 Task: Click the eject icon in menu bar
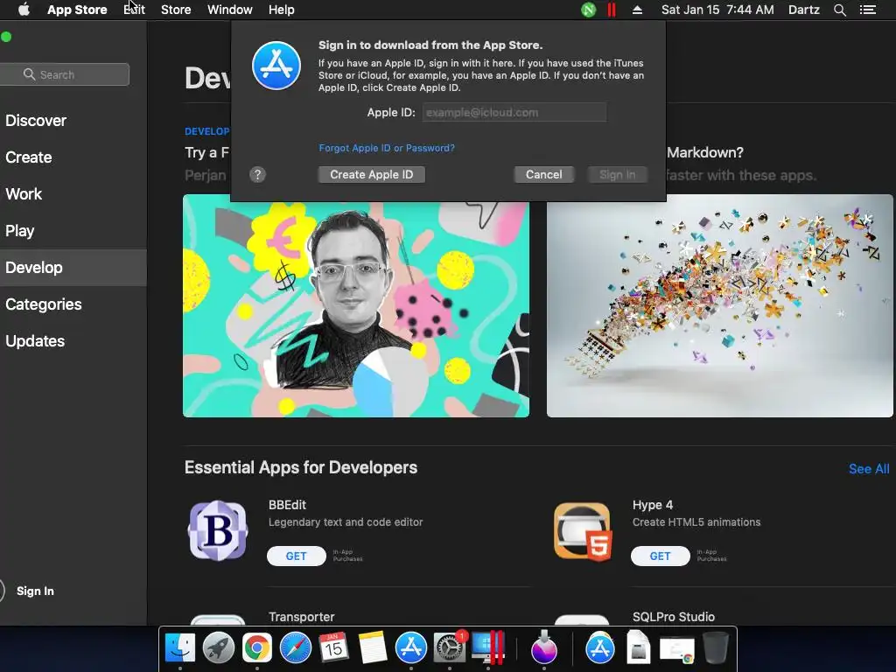pyautogui.click(x=637, y=10)
